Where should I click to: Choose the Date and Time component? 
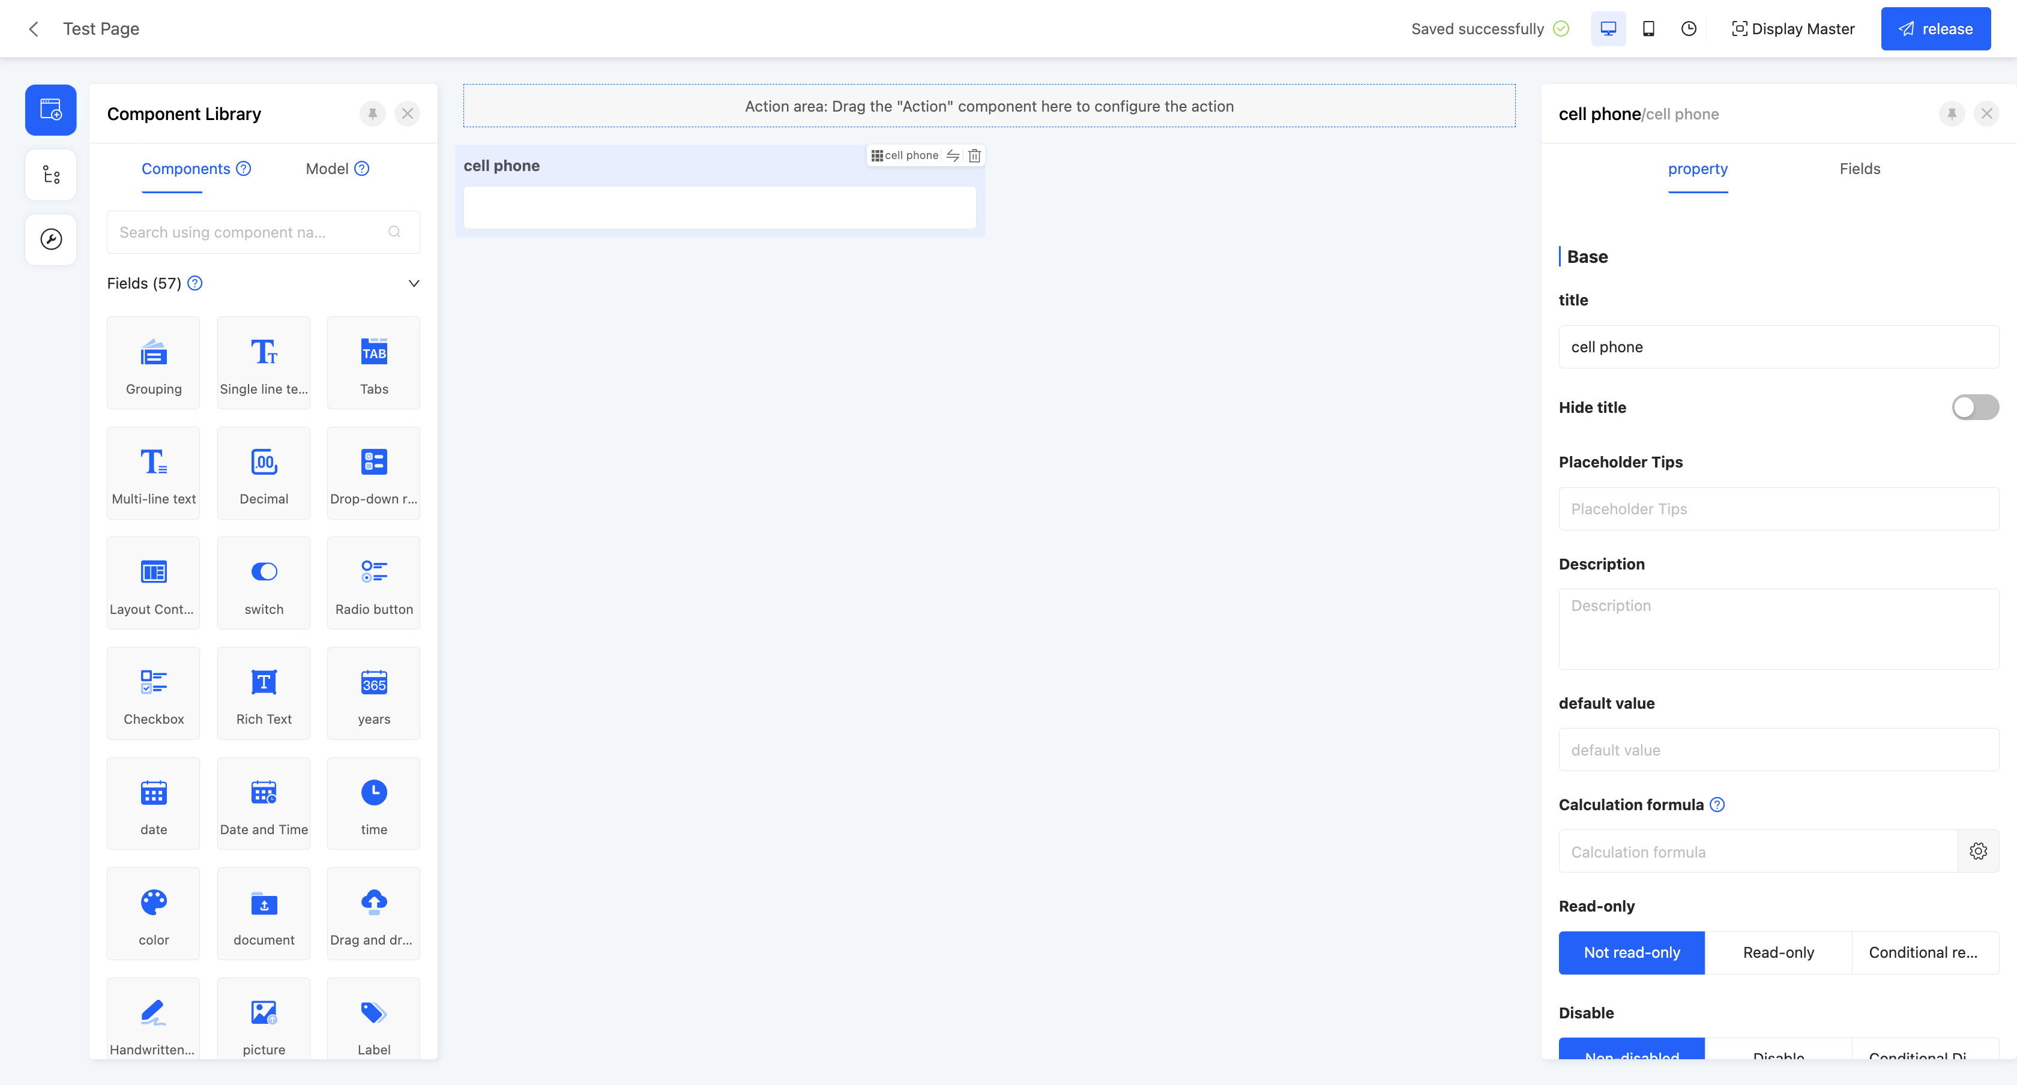tap(264, 804)
